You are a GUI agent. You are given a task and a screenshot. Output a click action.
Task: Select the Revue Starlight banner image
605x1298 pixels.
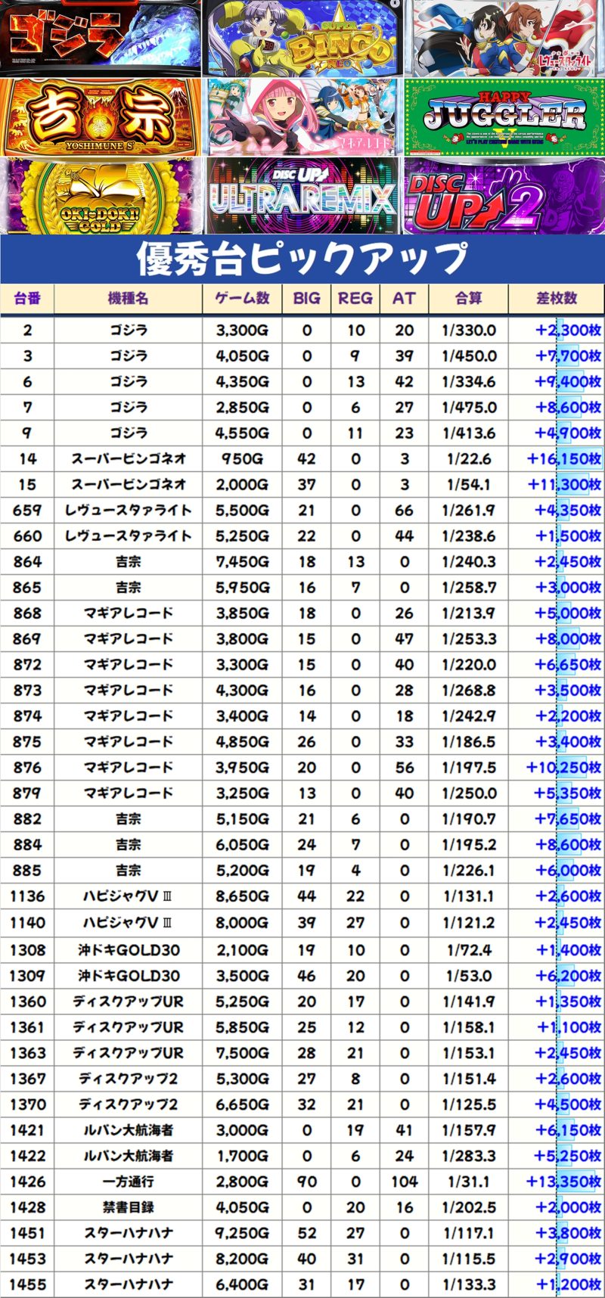pyautogui.click(x=504, y=38)
